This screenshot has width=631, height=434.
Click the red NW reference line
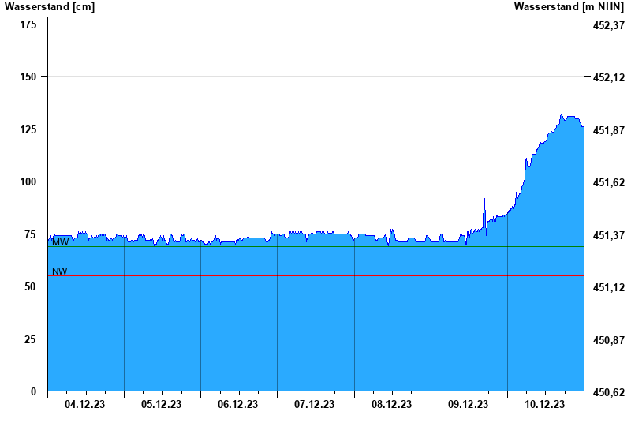coord(316,275)
